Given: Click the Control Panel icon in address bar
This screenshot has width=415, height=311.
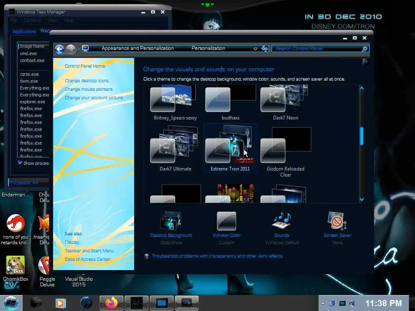Looking at the screenshot, I should pos(86,48).
